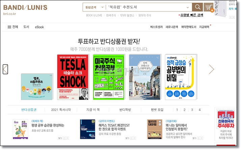Click the BOOK U LOVE keyword link
The height and width of the screenshot is (150, 241).
tap(94, 16)
